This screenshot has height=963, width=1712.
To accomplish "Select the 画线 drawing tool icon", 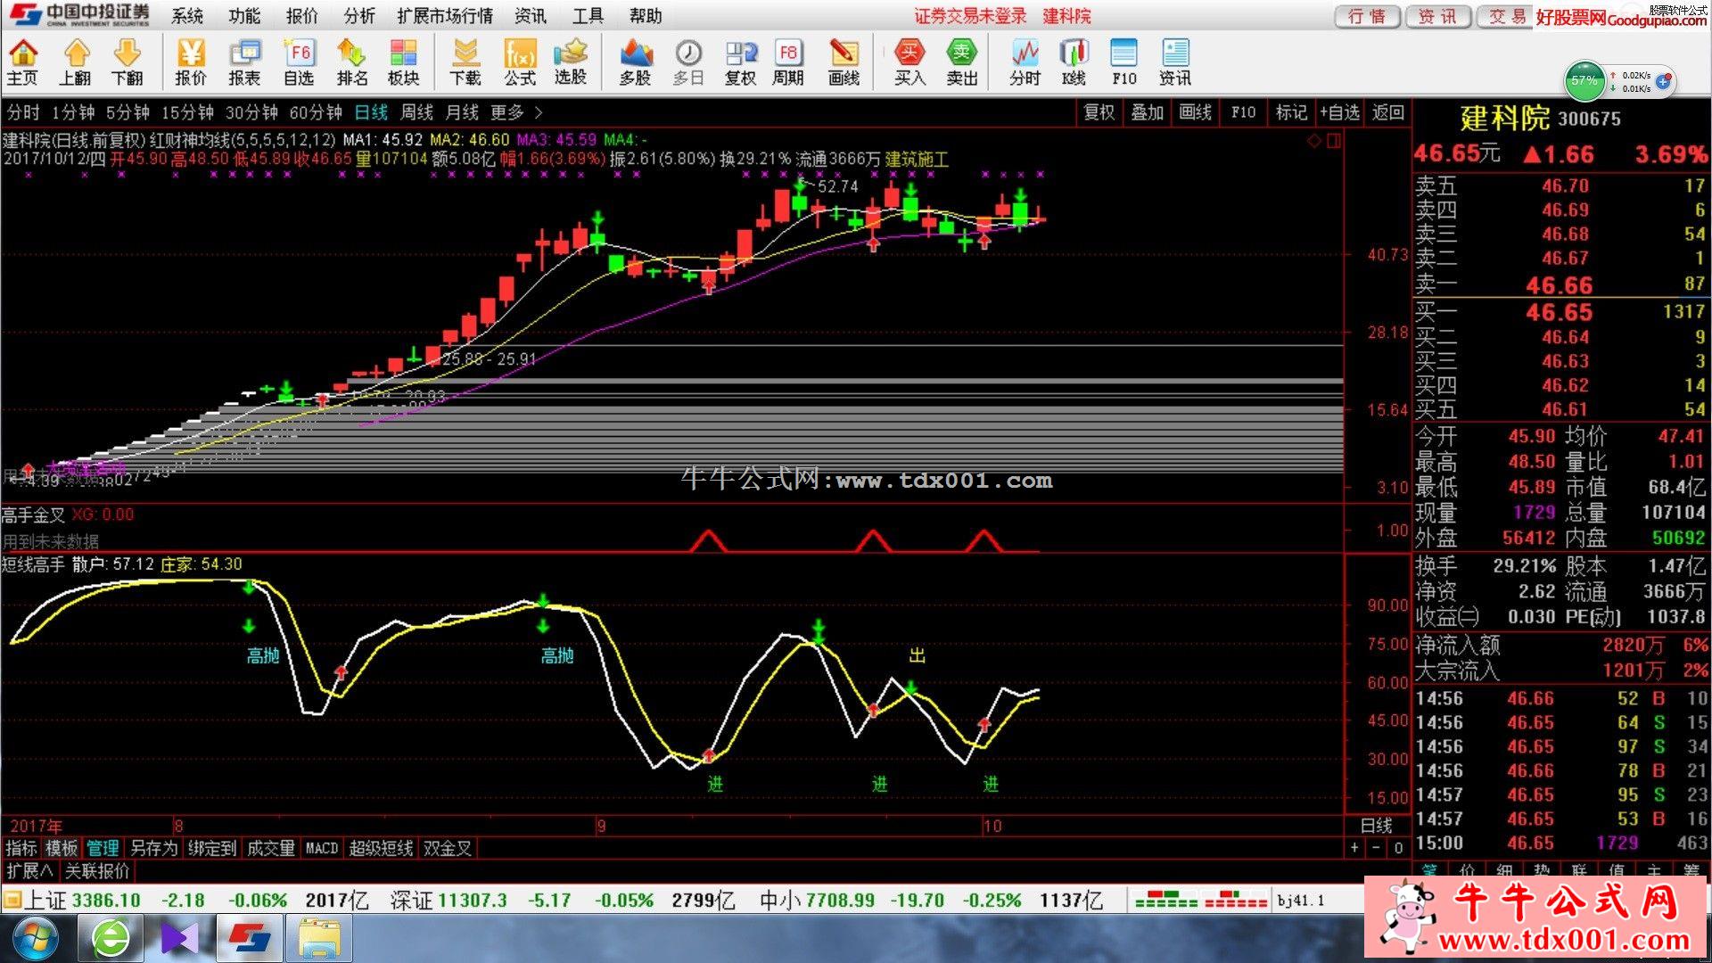I will point(844,62).
